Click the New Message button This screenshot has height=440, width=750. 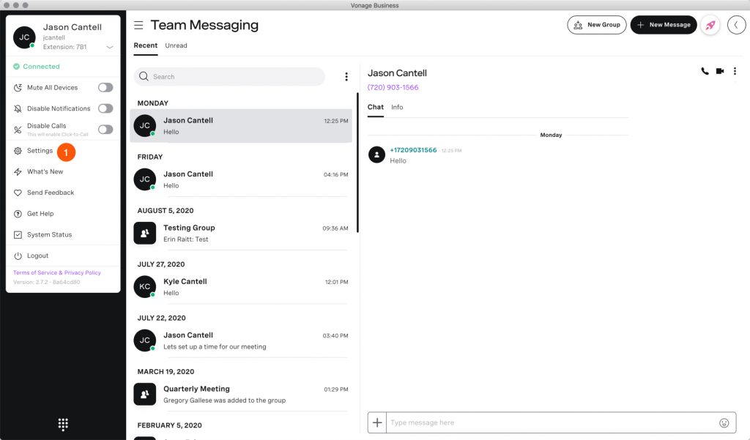tap(663, 25)
